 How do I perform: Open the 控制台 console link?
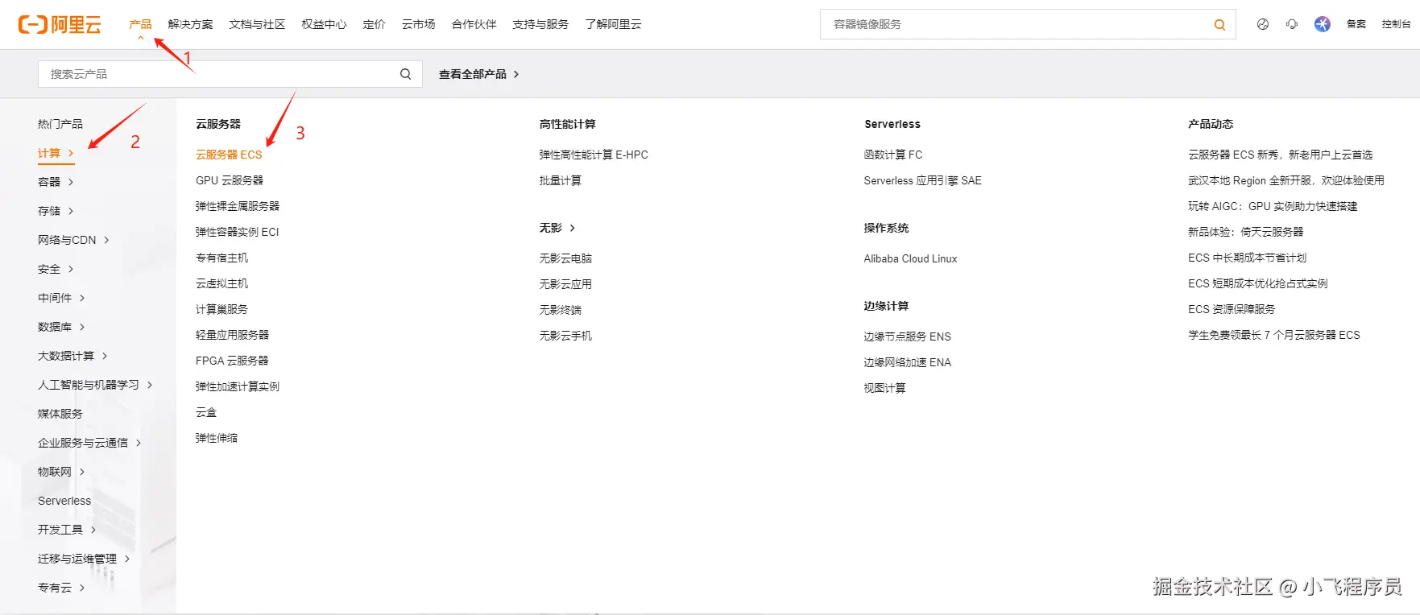(1396, 24)
